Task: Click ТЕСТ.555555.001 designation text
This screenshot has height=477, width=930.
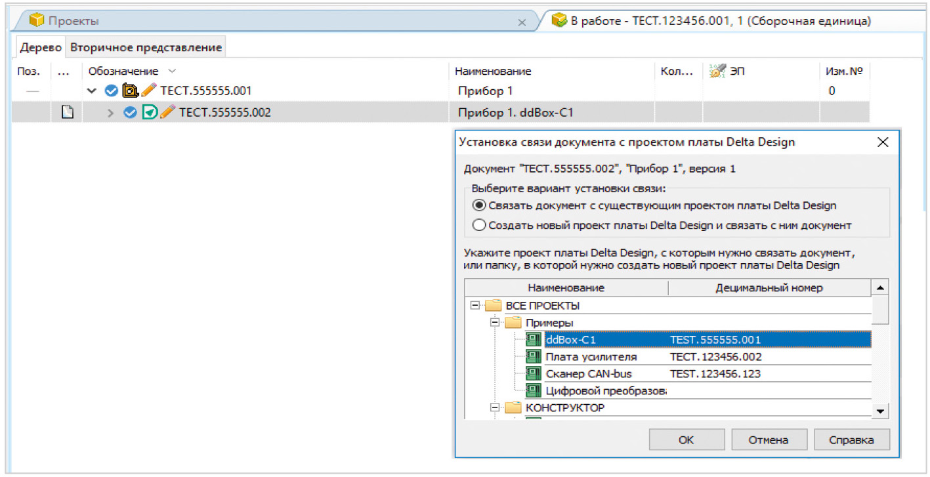Action: click(x=205, y=91)
